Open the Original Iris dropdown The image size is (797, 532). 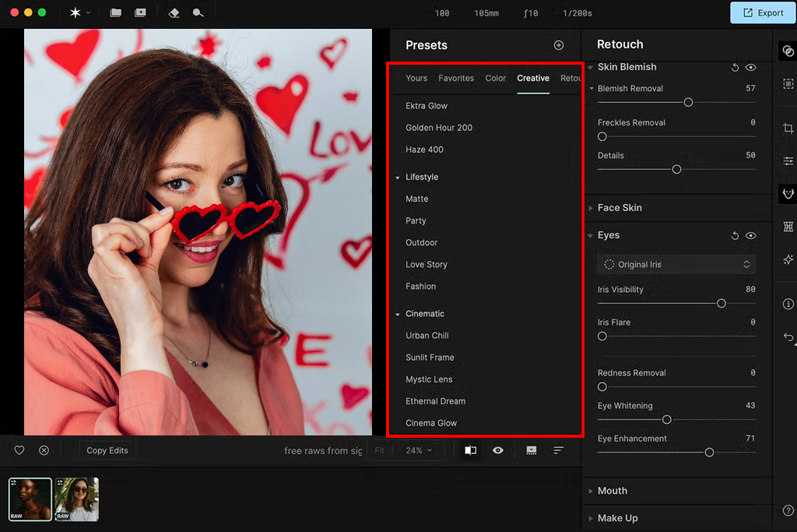tap(676, 265)
